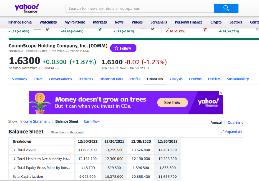Select Annual reporting period

(216, 123)
